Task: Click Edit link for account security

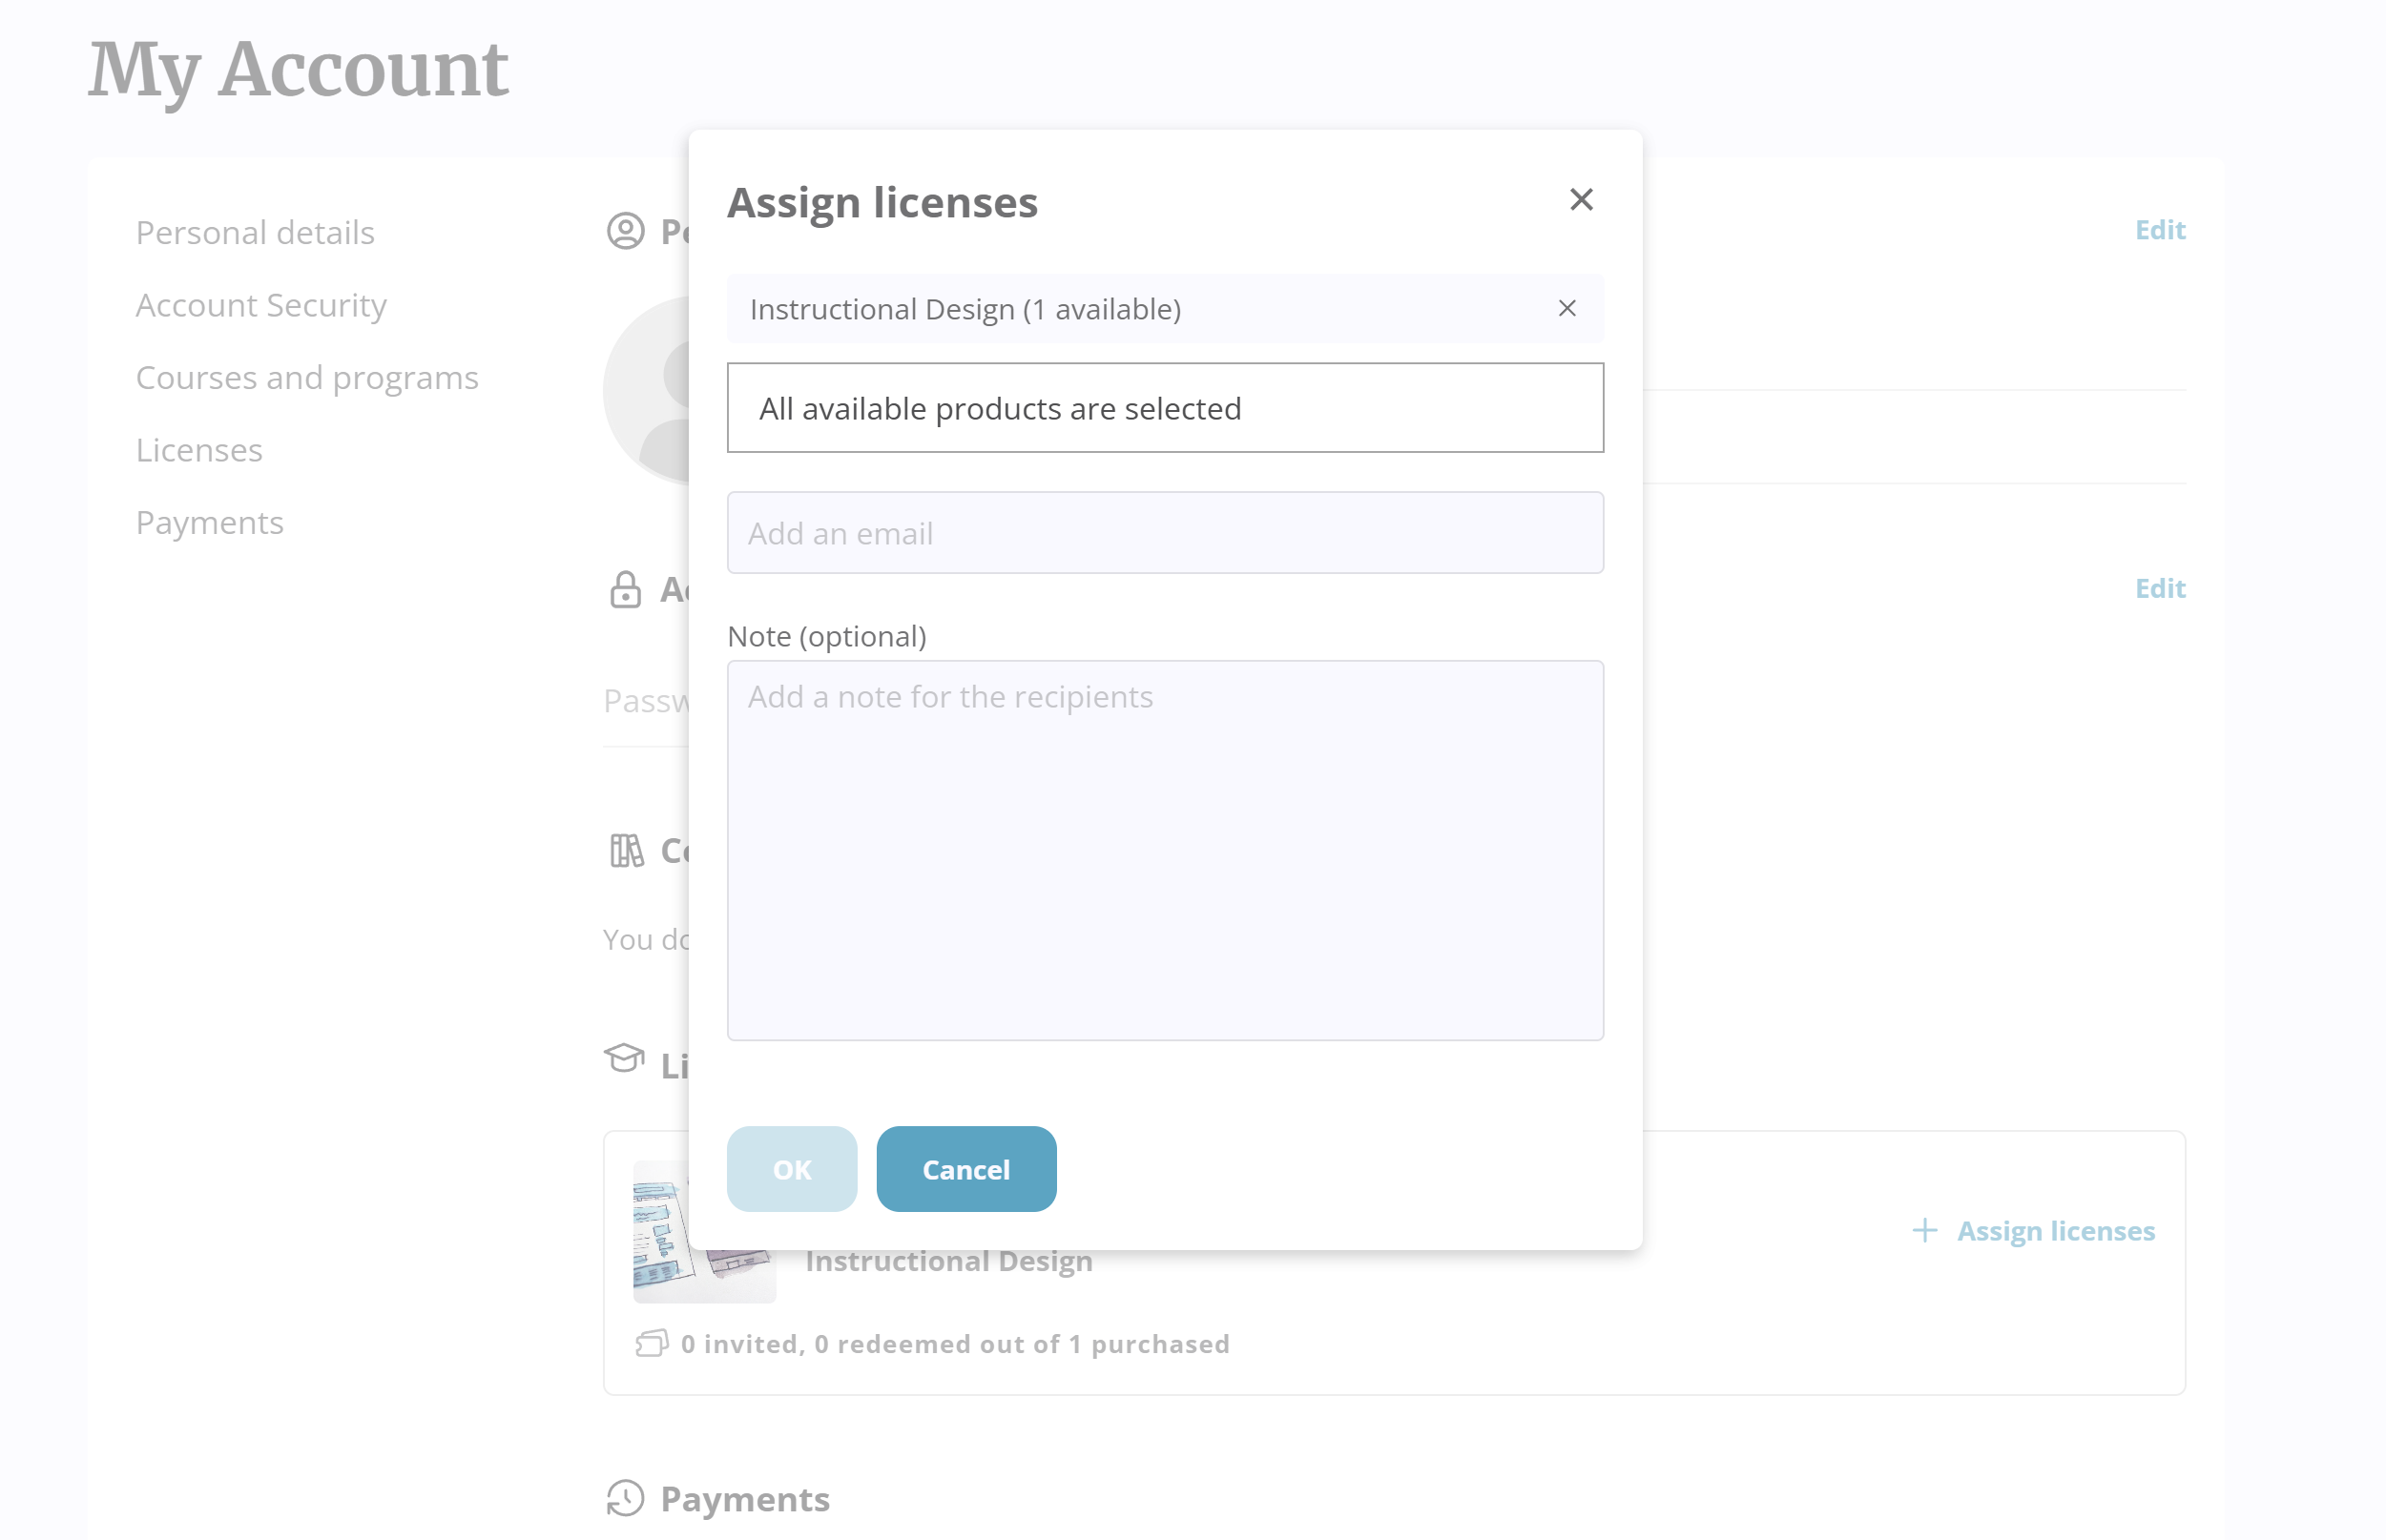Action: click(x=2160, y=588)
